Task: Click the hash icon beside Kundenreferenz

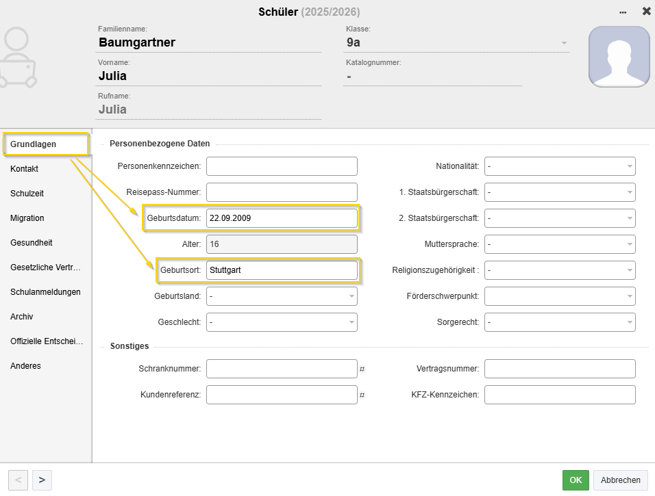Action: [x=362, y=395]
